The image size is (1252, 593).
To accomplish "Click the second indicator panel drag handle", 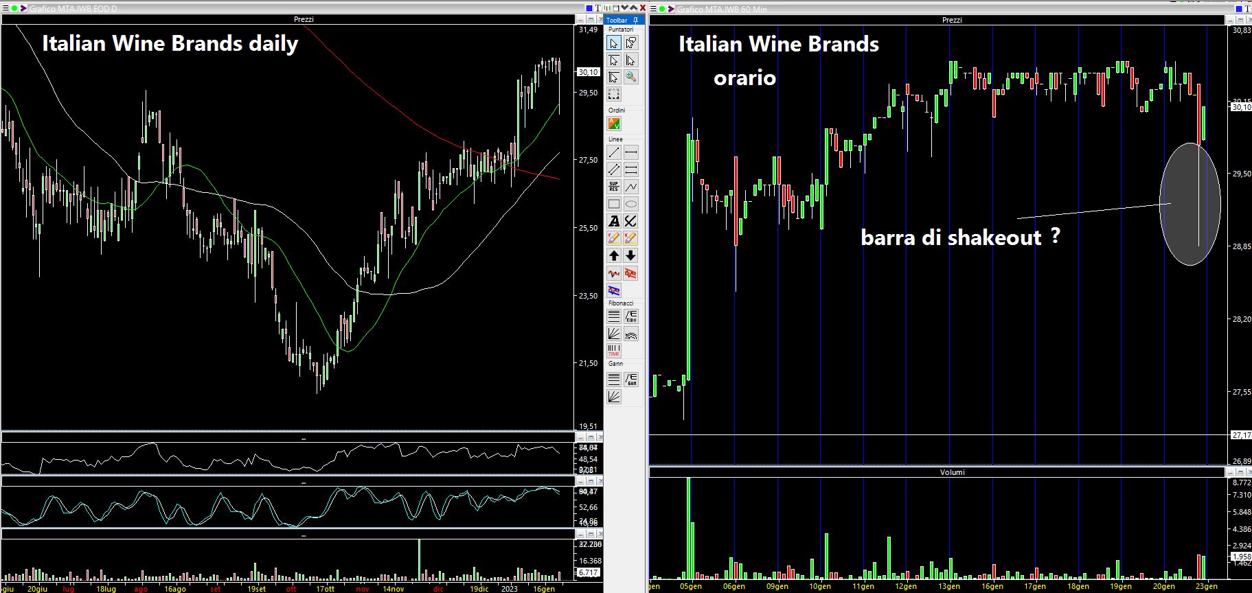I will click(x=304, y=482).
